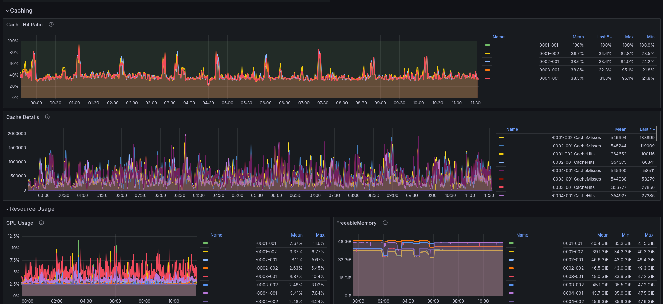Click the Cache Details legend scrollbar
The image size is (663, 304).
pos(656,133)
